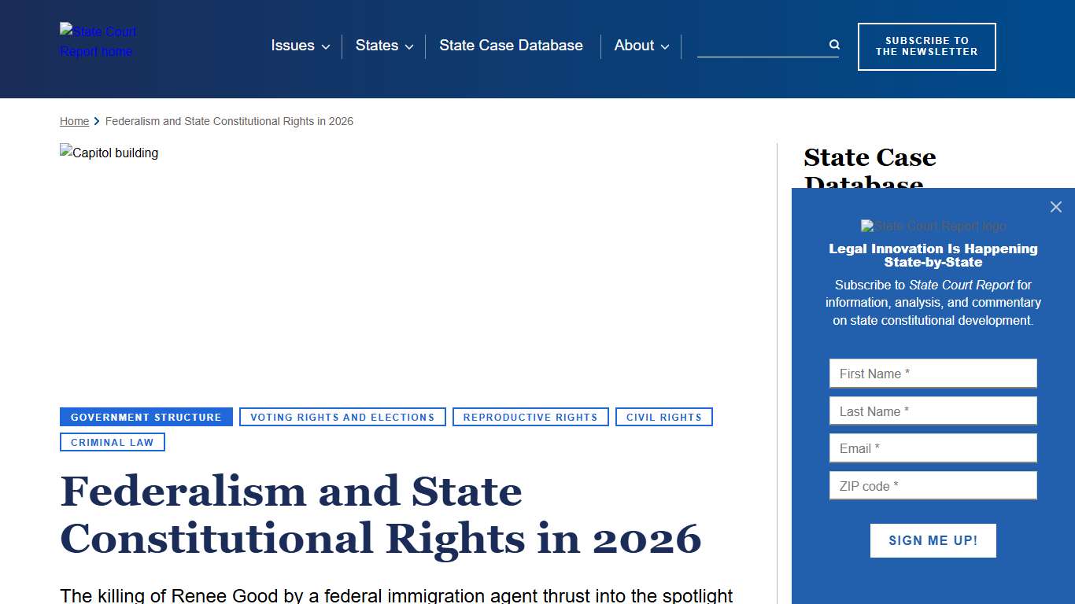Select the CRIMINAL LAW topic tag
Screen dimensions: 1075x604
tap(112, 442)
